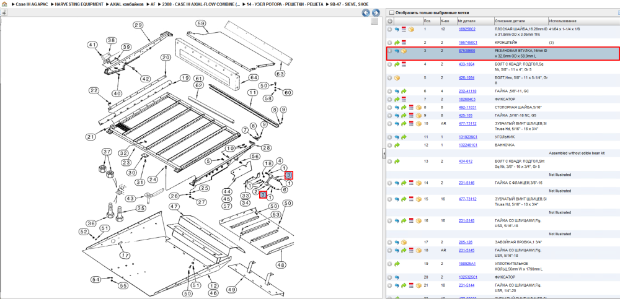620x299 pixels.
Task: Click the blue arrow icon in row 1319239C1
Action: 397,137
